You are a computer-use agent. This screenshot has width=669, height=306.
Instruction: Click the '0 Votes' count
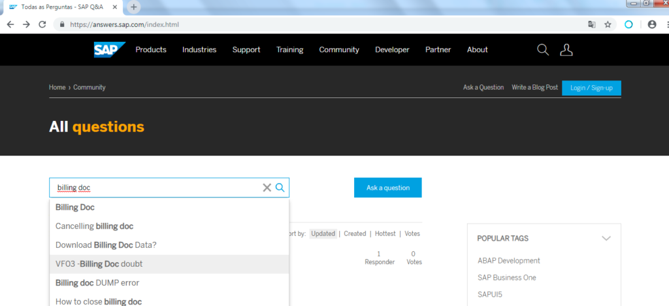coord(414,258)
